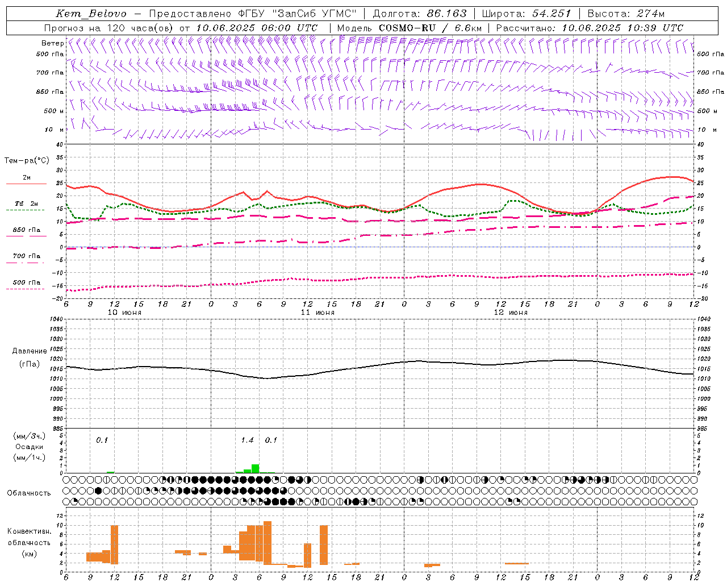Viewport: 727px width, 582px height.
Task: Click the 1.4 precipitation amount value
Action: [x=247, y=440]
